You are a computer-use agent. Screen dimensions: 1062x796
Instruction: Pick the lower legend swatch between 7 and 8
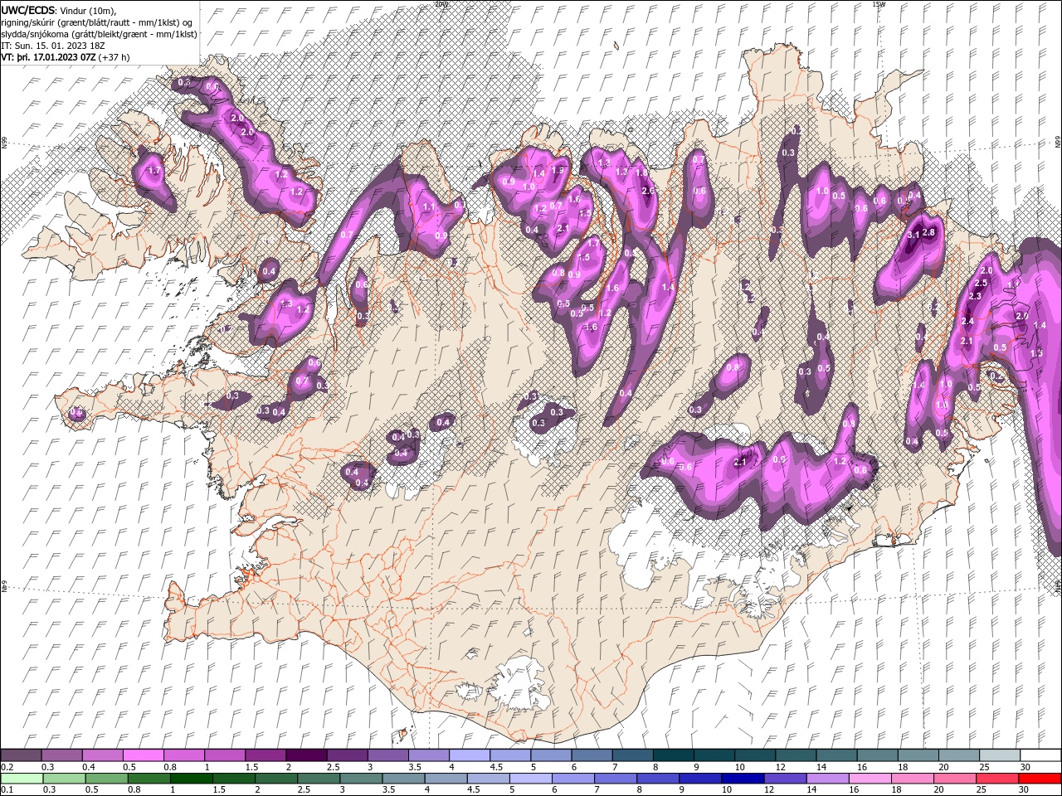coord(615,779)
